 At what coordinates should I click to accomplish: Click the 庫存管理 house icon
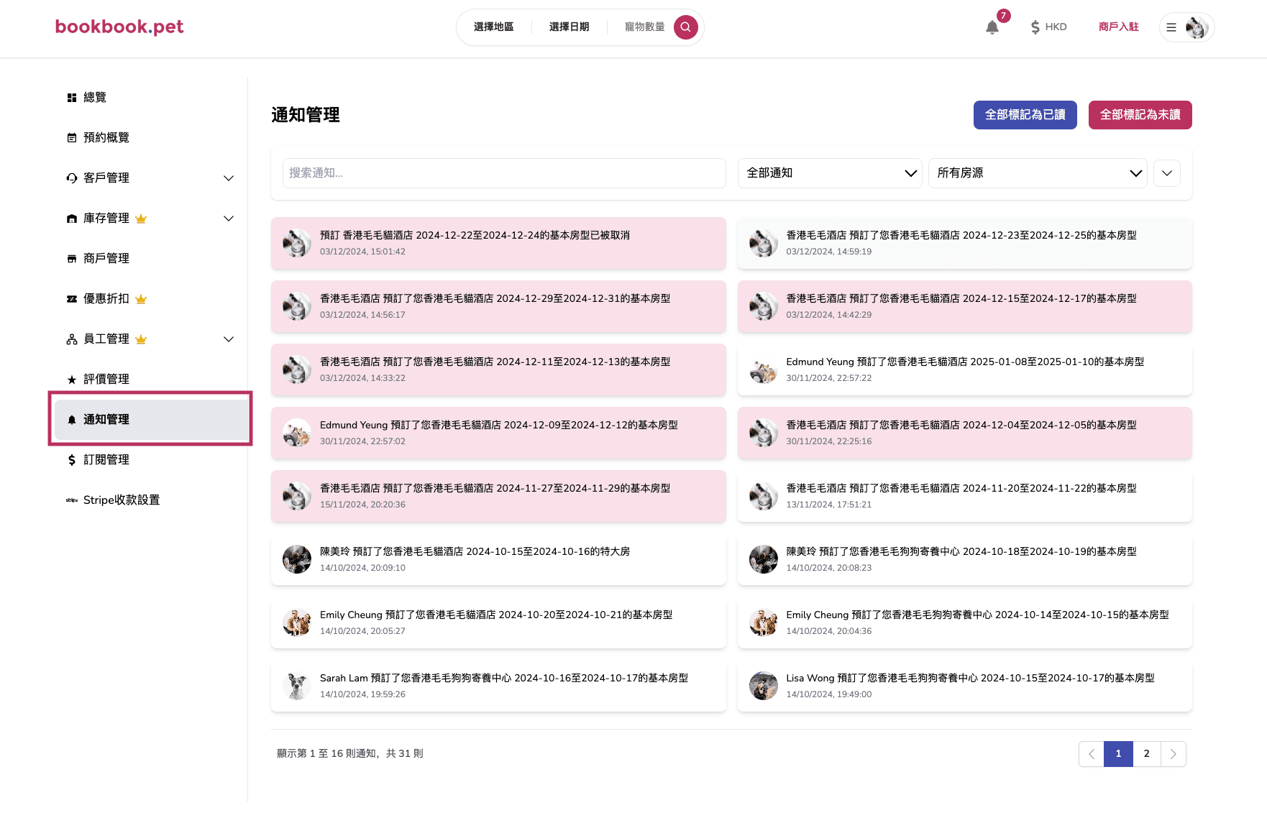click(x=72, y=219)
